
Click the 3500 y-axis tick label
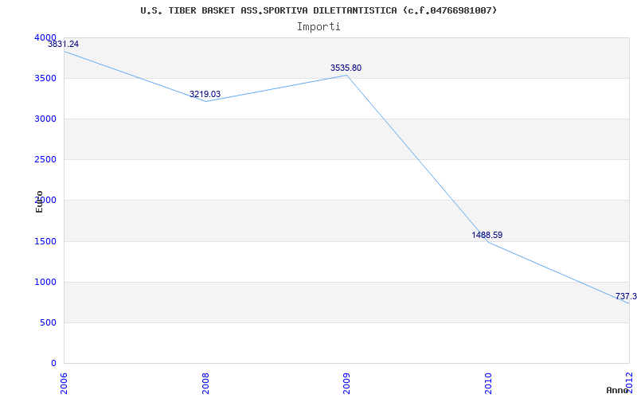point(45,78)
